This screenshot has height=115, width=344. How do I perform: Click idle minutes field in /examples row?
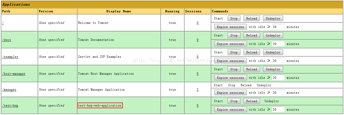tap(278, 61)
